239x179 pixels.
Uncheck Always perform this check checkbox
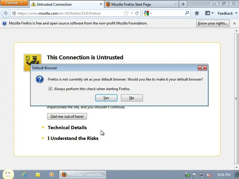(x=50, y=89)
